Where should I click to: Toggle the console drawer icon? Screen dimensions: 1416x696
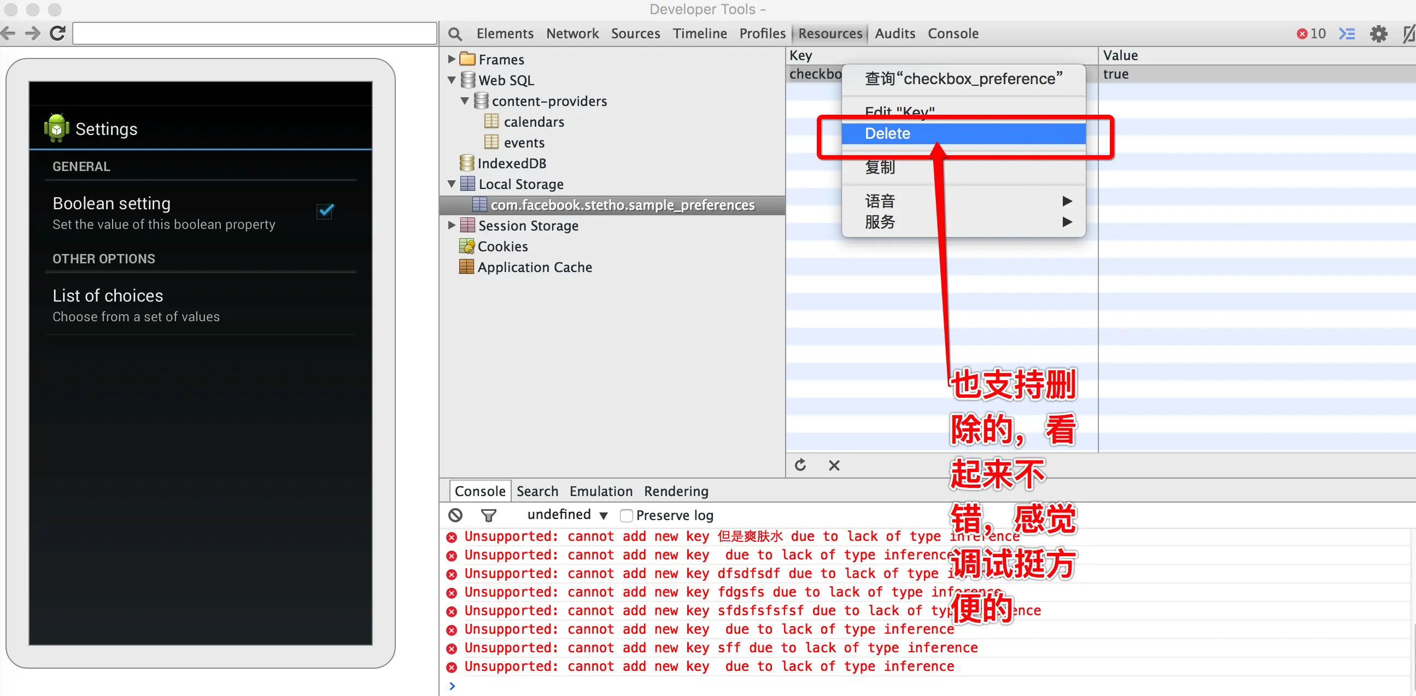point(1346,34)
